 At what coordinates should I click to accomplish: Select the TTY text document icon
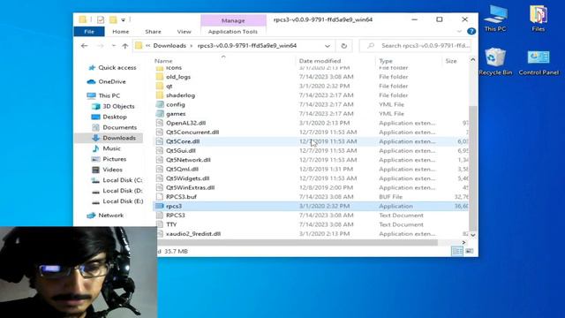click(x=160, y=224)
